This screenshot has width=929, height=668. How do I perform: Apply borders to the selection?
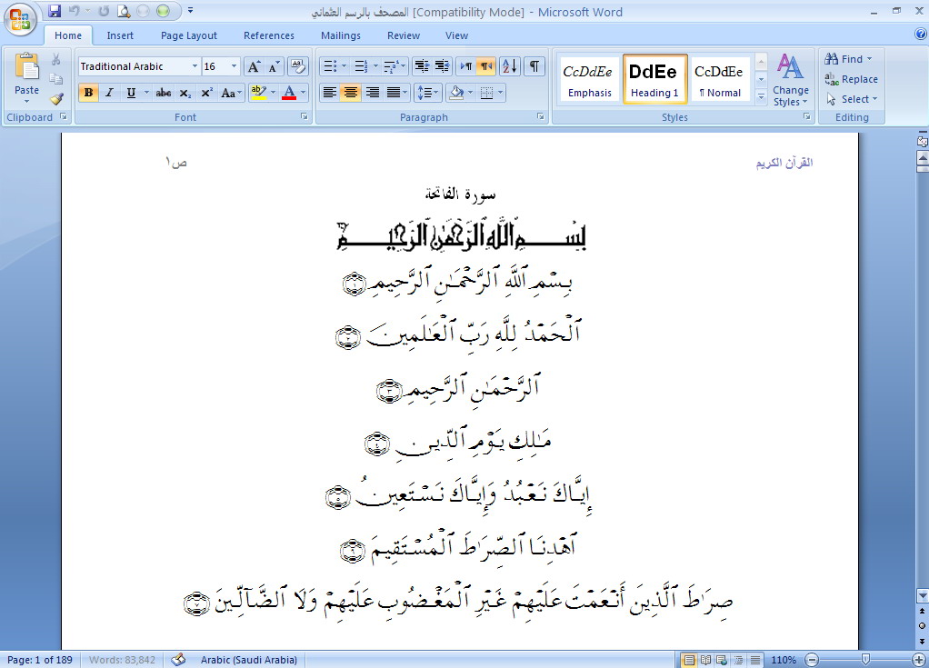click(x=486, y=93)
